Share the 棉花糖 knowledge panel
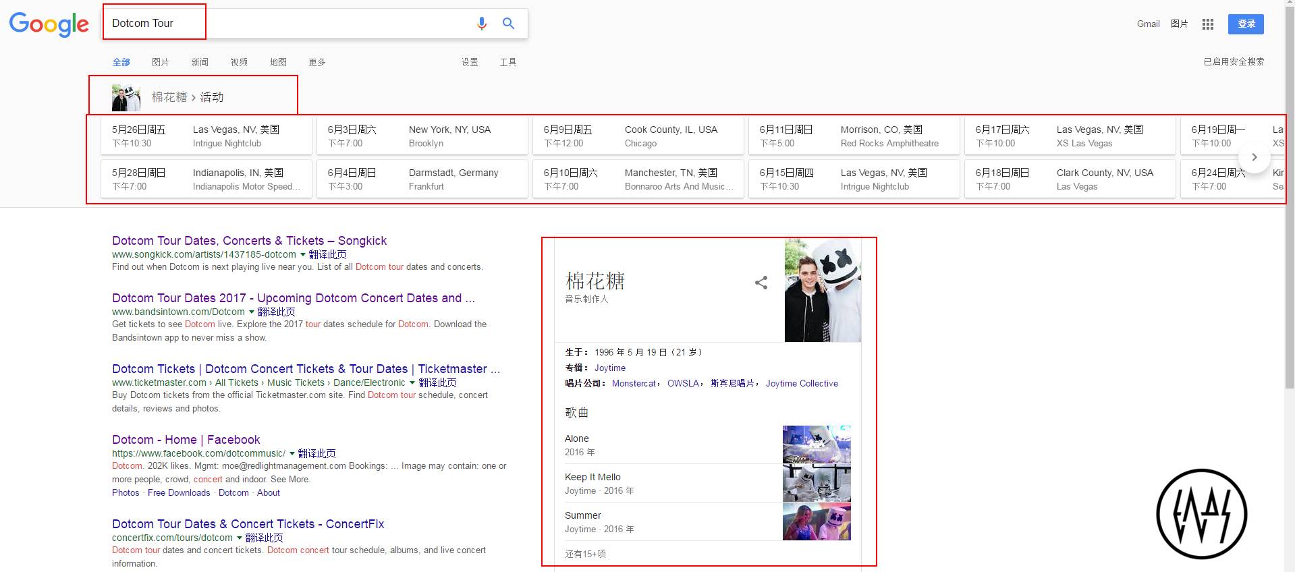This screenshot has width=1295, height=572. point(761,283)
